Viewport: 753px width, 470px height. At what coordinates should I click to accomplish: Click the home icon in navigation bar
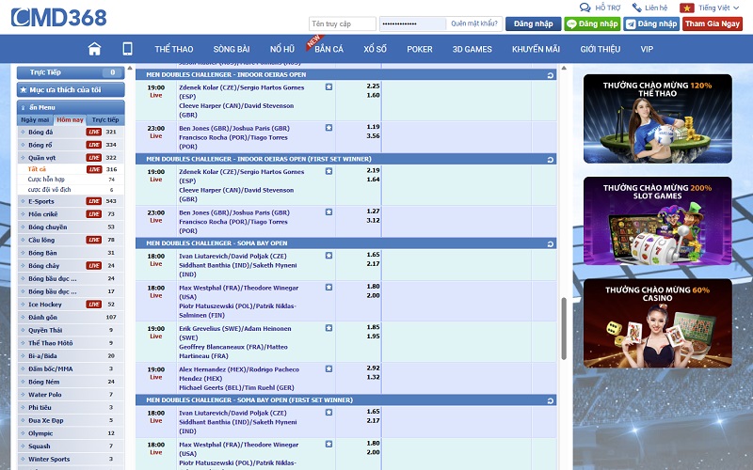[94, 49]
